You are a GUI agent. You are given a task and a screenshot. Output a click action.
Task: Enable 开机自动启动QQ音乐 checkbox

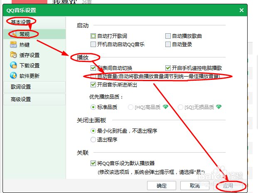93,44
